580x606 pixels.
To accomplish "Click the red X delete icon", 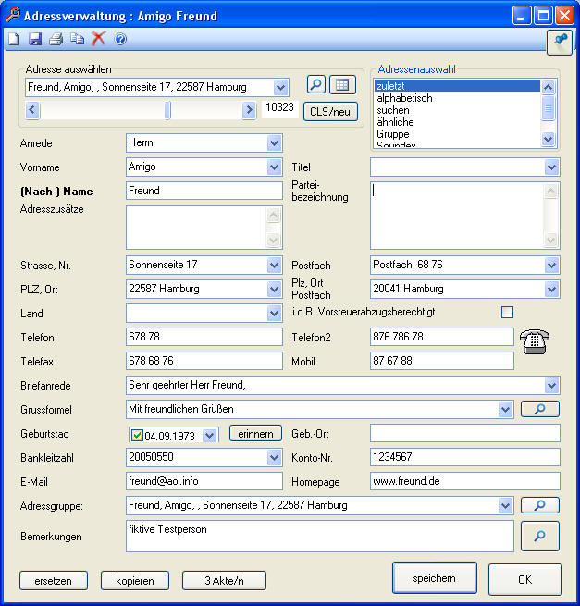I will pyautogui.click(x=98, y=39).
